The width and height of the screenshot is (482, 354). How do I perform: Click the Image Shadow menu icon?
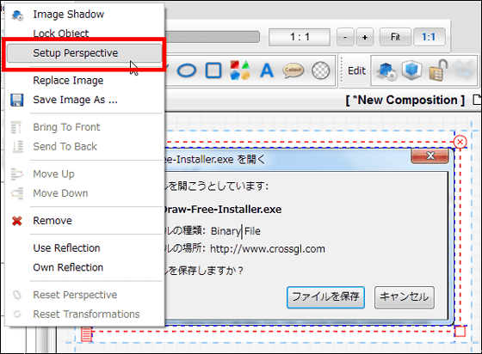coord(17,15)
